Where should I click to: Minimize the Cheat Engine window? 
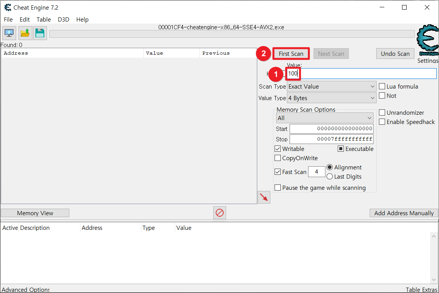[382, 8]
